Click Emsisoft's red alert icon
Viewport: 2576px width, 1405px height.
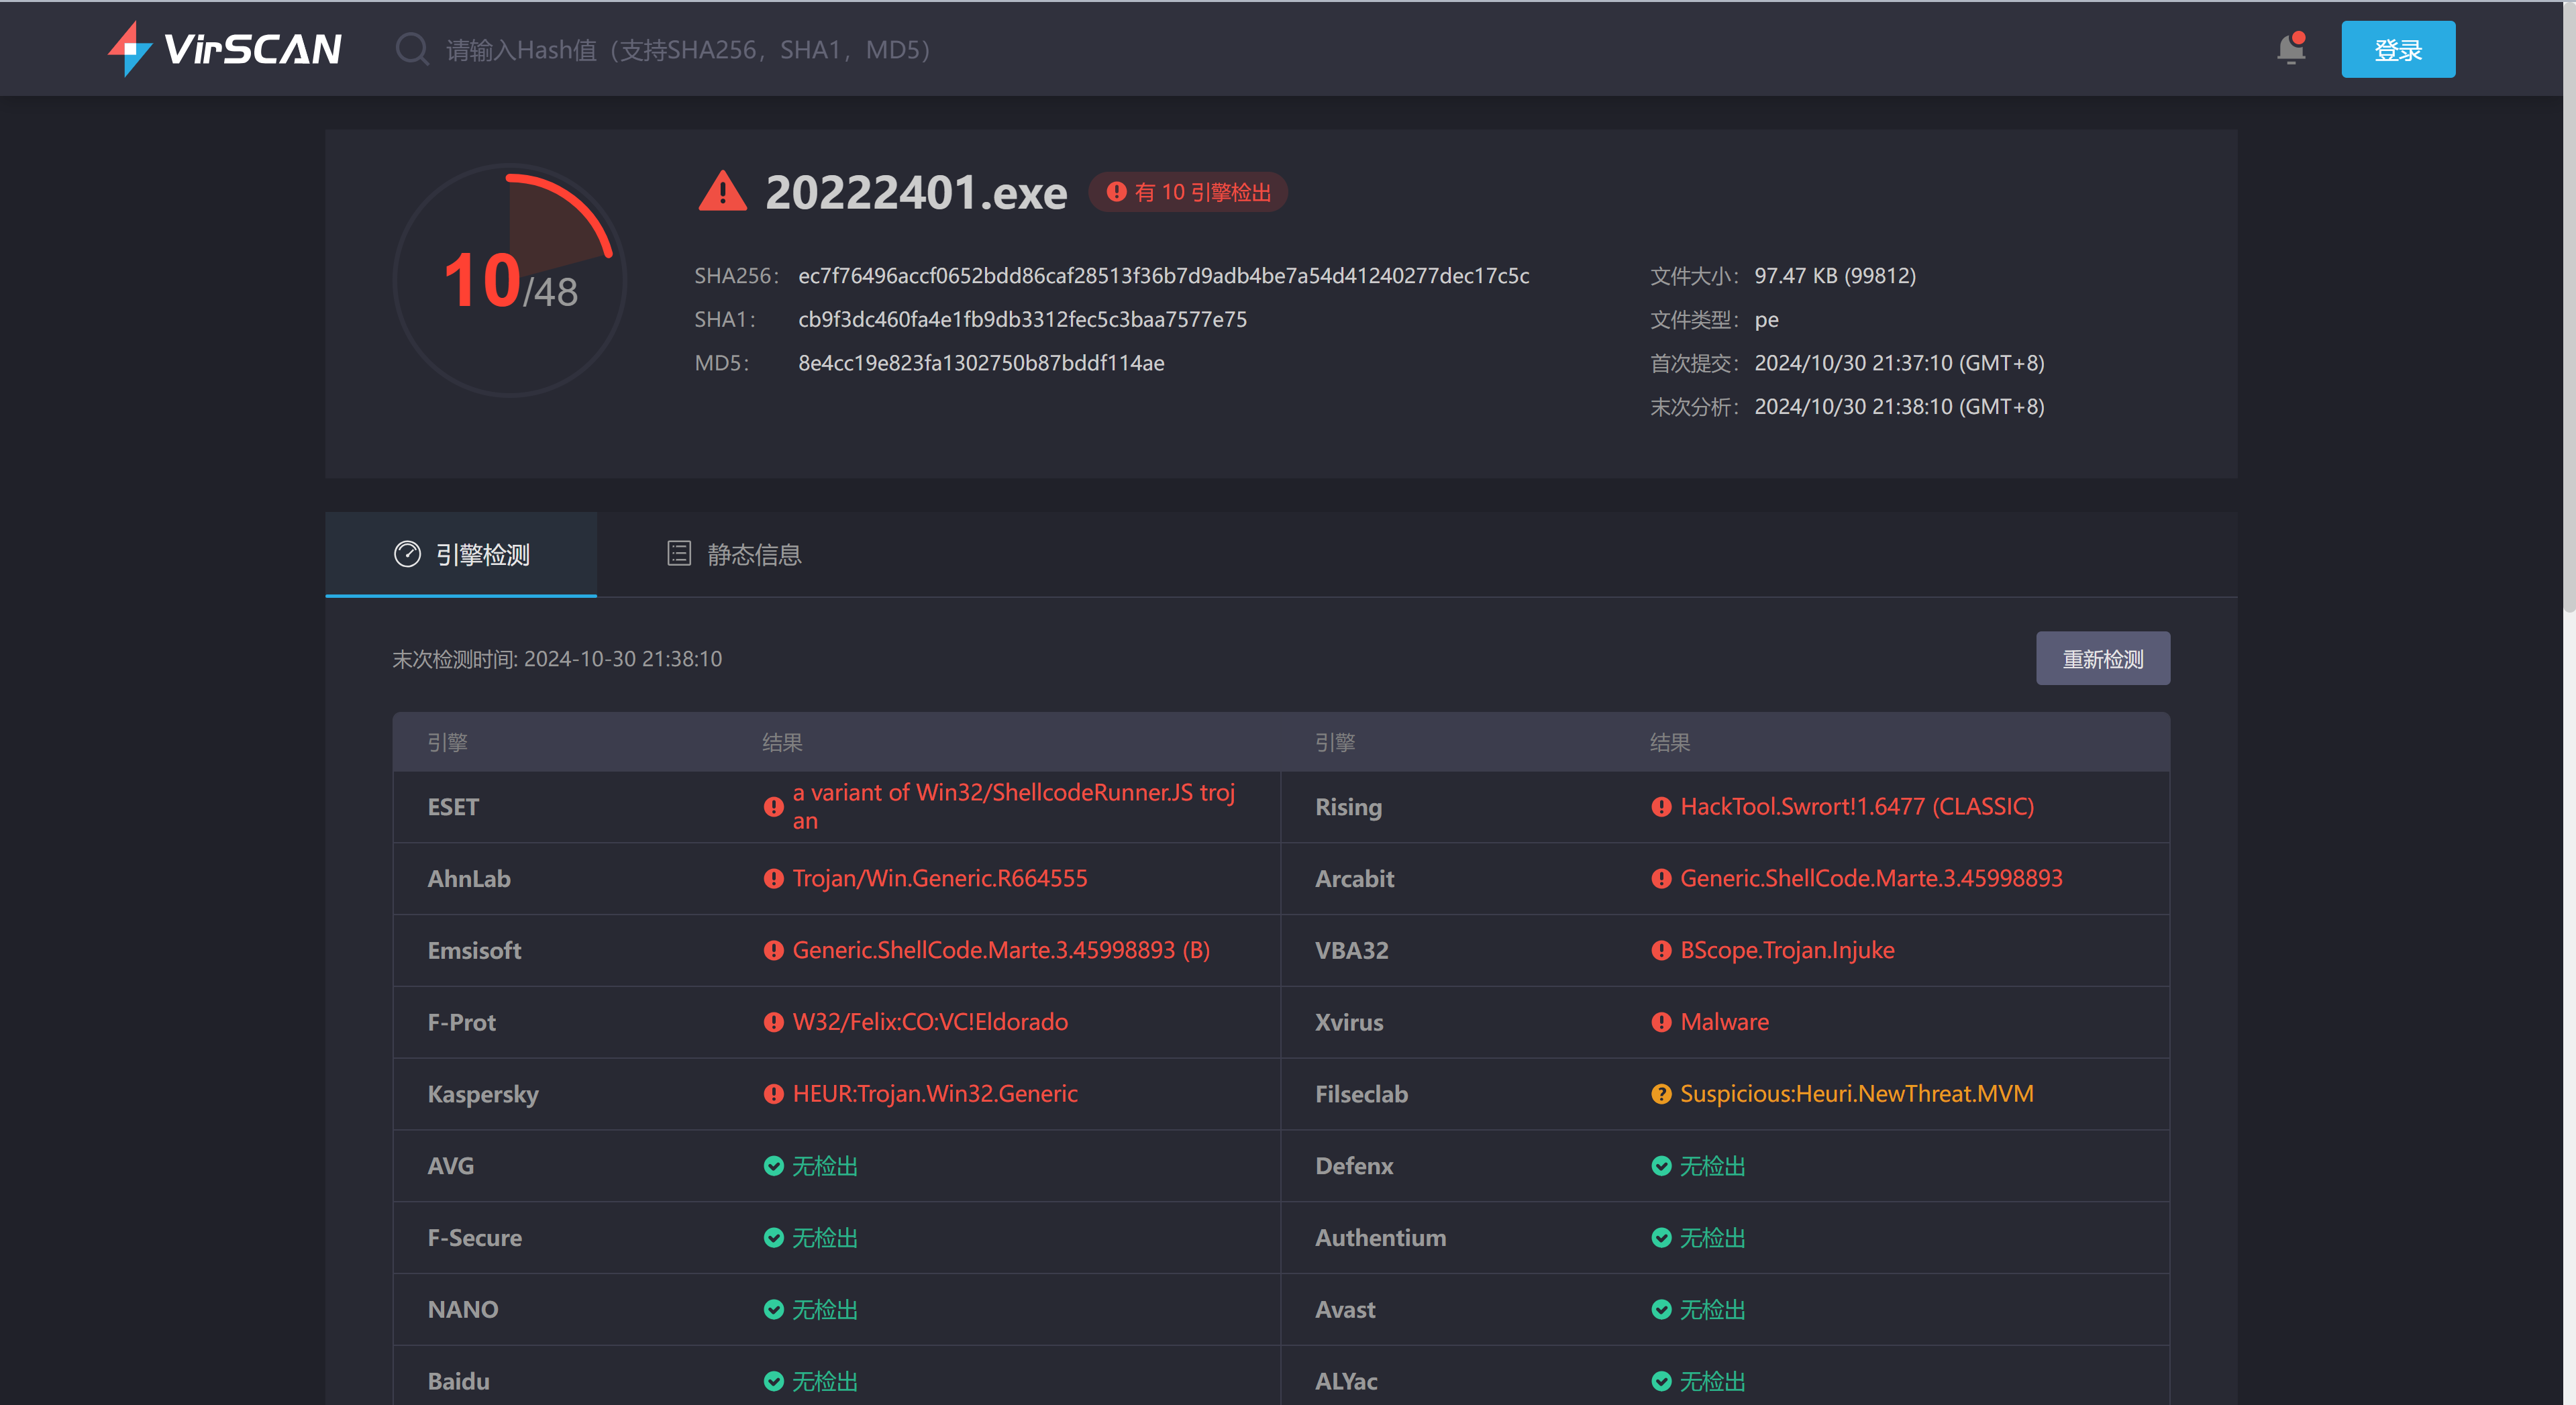773,950
